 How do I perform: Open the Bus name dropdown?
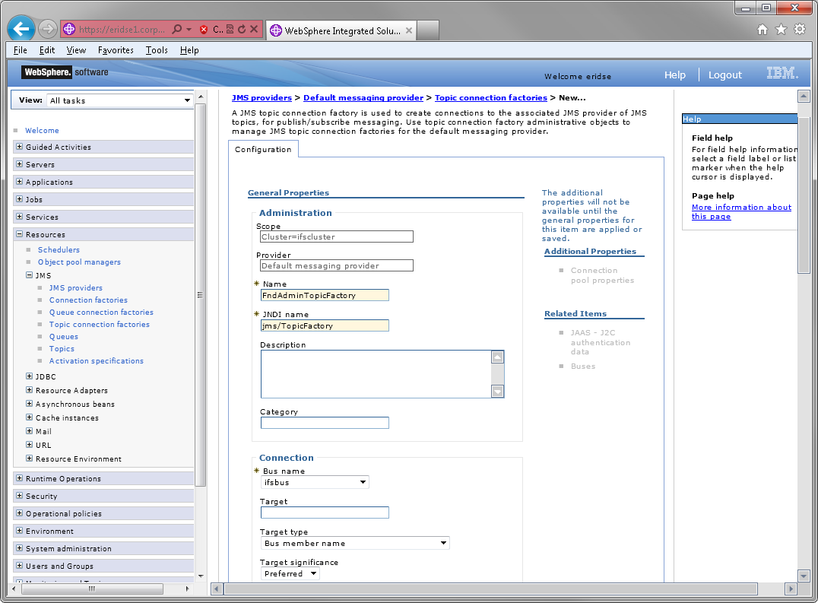click(315, 483)
